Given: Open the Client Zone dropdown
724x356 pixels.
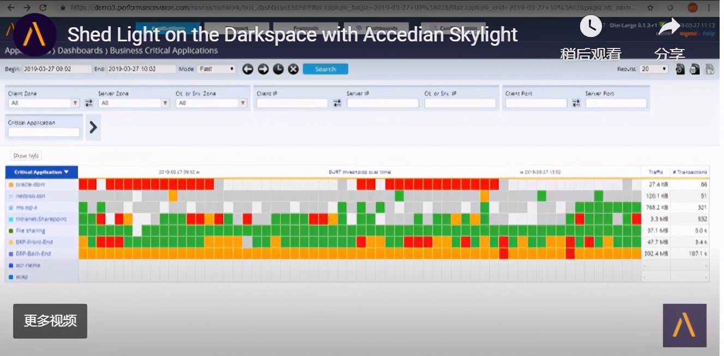Looking at the screenshot, I should click(44, 103).
